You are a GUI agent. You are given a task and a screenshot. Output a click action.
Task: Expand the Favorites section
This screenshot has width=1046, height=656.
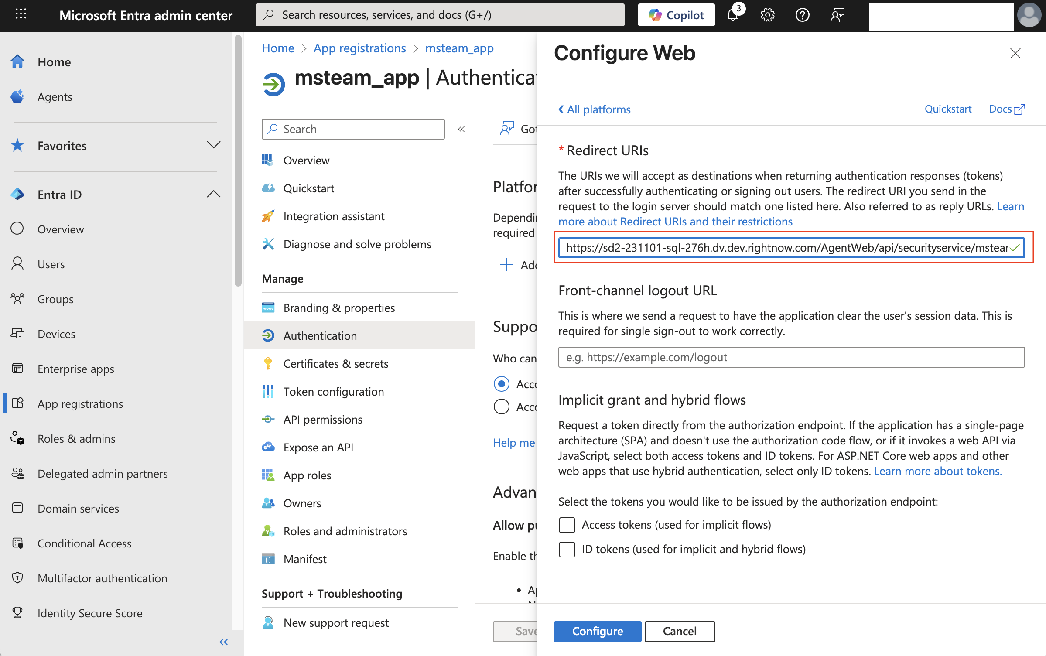(x=213, y=145)
